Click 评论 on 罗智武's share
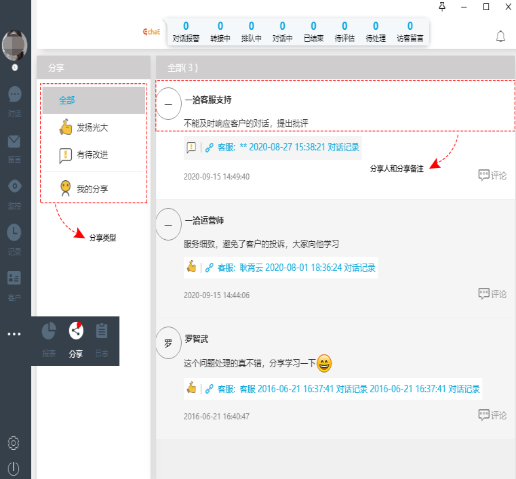Image resolution: width=516 pixels, height=479 pixels. point(492,415)
